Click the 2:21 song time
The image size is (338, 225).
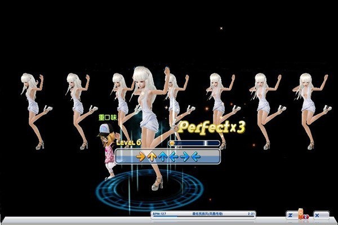[251, 214]
